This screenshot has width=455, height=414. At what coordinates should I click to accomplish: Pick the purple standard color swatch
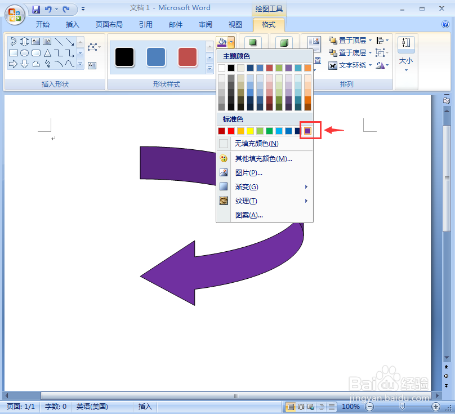tap(307, 131)
